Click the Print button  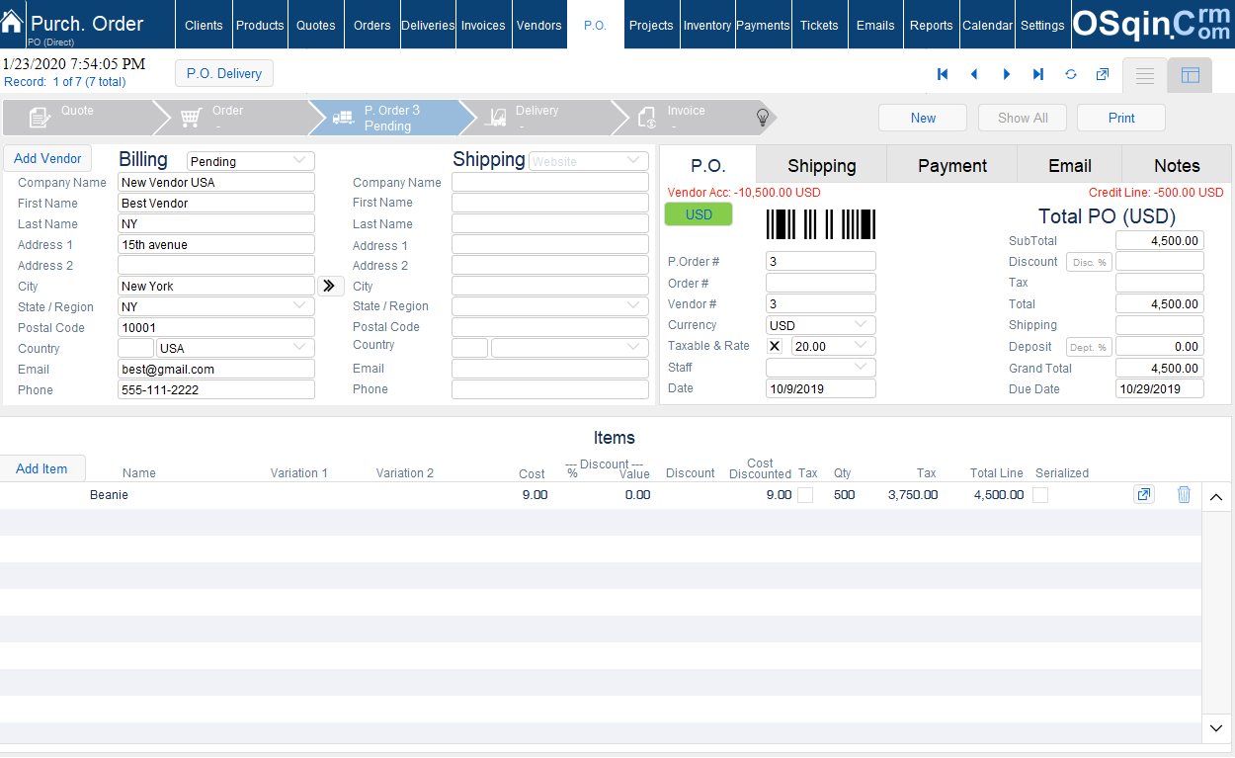click(x=1121, y=118)
